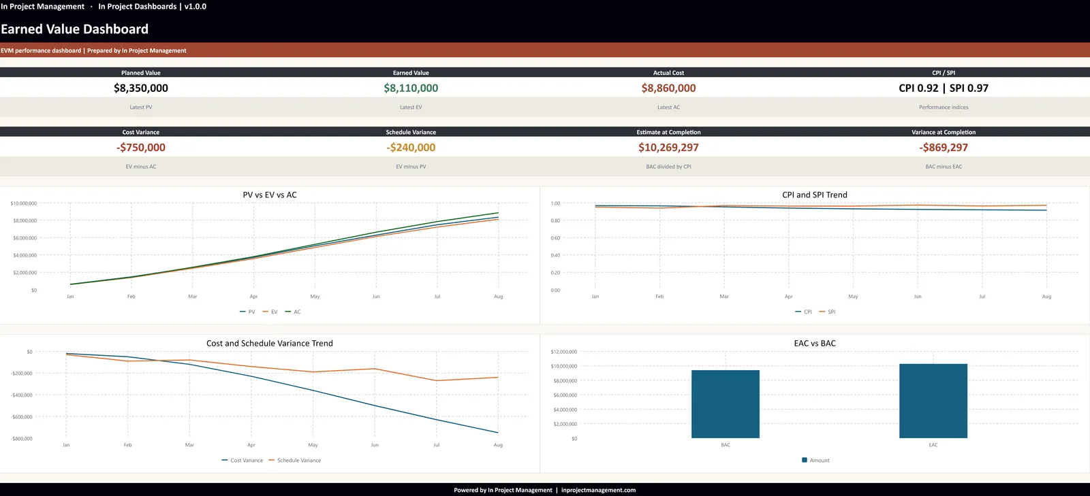Toggle the PV series in the chart legend

pyautogui.click(x=247, y=312)
